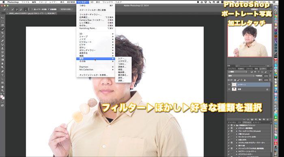Toggle checkmark for セピアトーン (レイヤー) action
The image size is (284, 157).
click(x=228, y=151)
